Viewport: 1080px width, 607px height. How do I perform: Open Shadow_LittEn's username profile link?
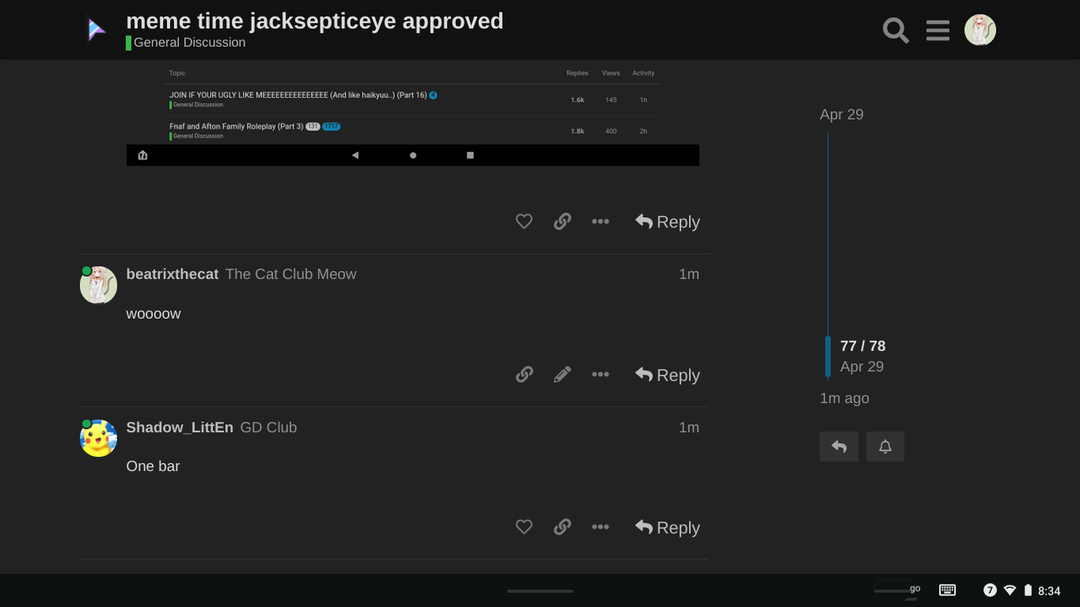coord(180,428)
